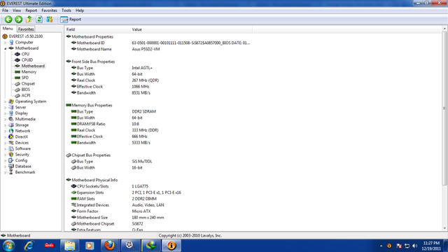Collapse the Motherboard tree node
Viewport: 448px width, 252px height.
5,48
